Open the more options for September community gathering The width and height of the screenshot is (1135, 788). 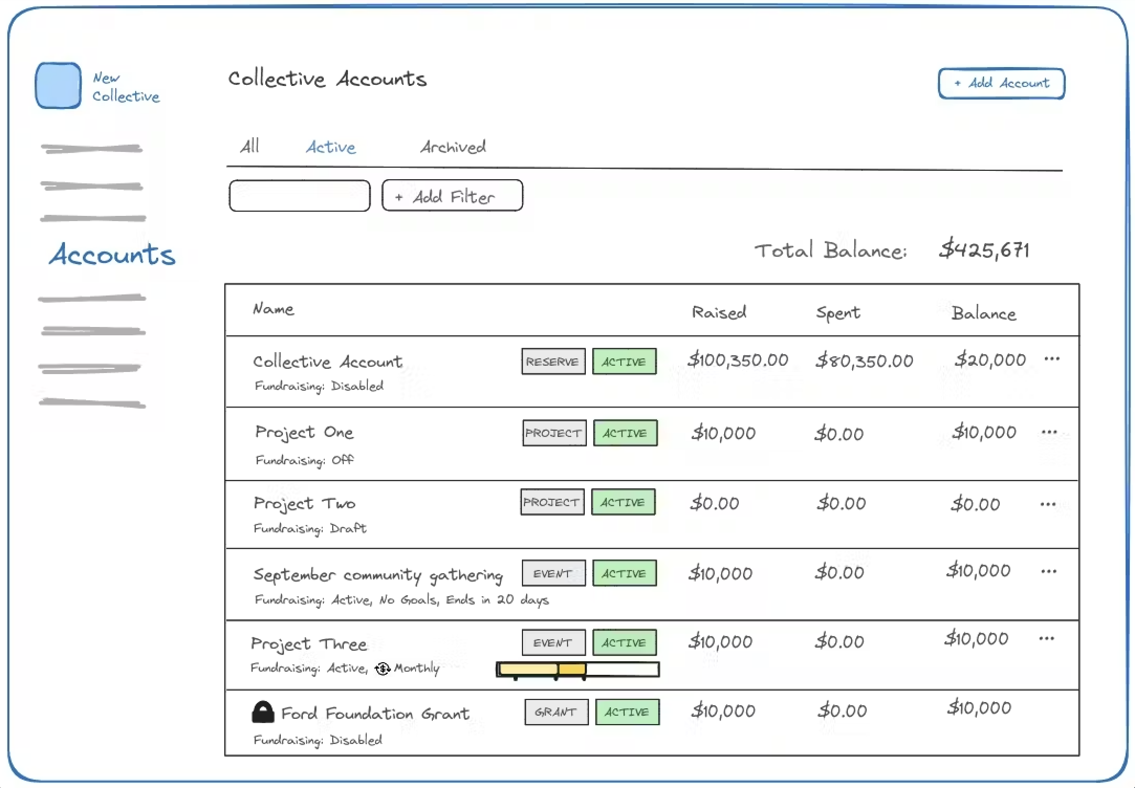click(x=1049, y=572)
